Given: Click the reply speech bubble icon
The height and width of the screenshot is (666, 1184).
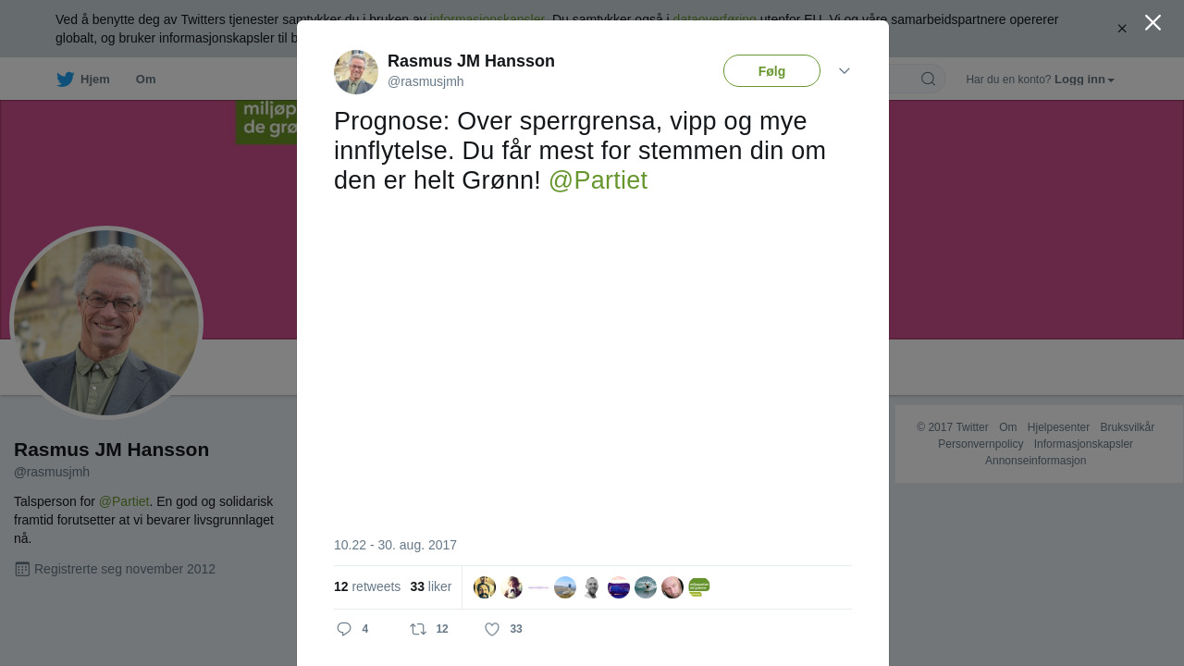Looking at the screenshot, I should pyautogui.click(x=344, y=629).
